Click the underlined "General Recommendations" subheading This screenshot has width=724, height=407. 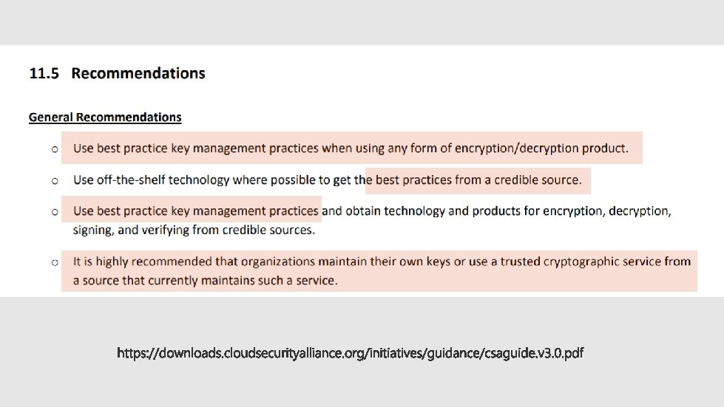pyautogui.click(x=105, y=117)
